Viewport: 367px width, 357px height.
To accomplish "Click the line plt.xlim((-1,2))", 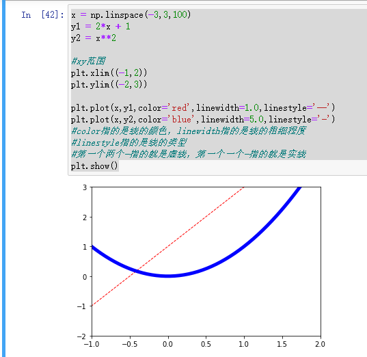I will click(x=109, y=73).
